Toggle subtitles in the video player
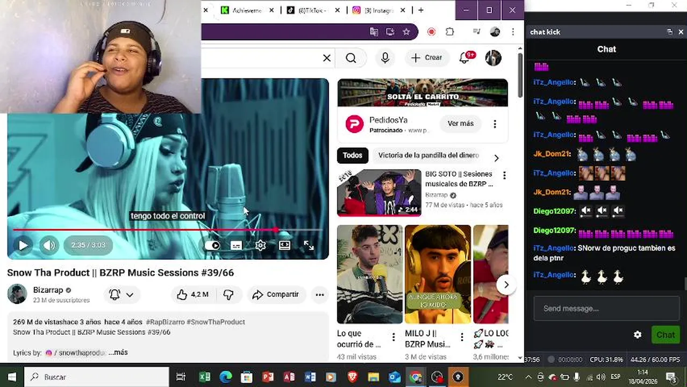687x387 pixels. pos(236,246)
